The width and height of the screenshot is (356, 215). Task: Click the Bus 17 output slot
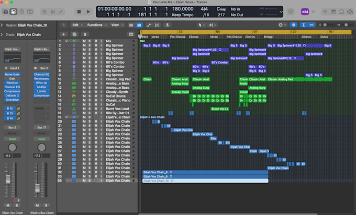(42, 128)
